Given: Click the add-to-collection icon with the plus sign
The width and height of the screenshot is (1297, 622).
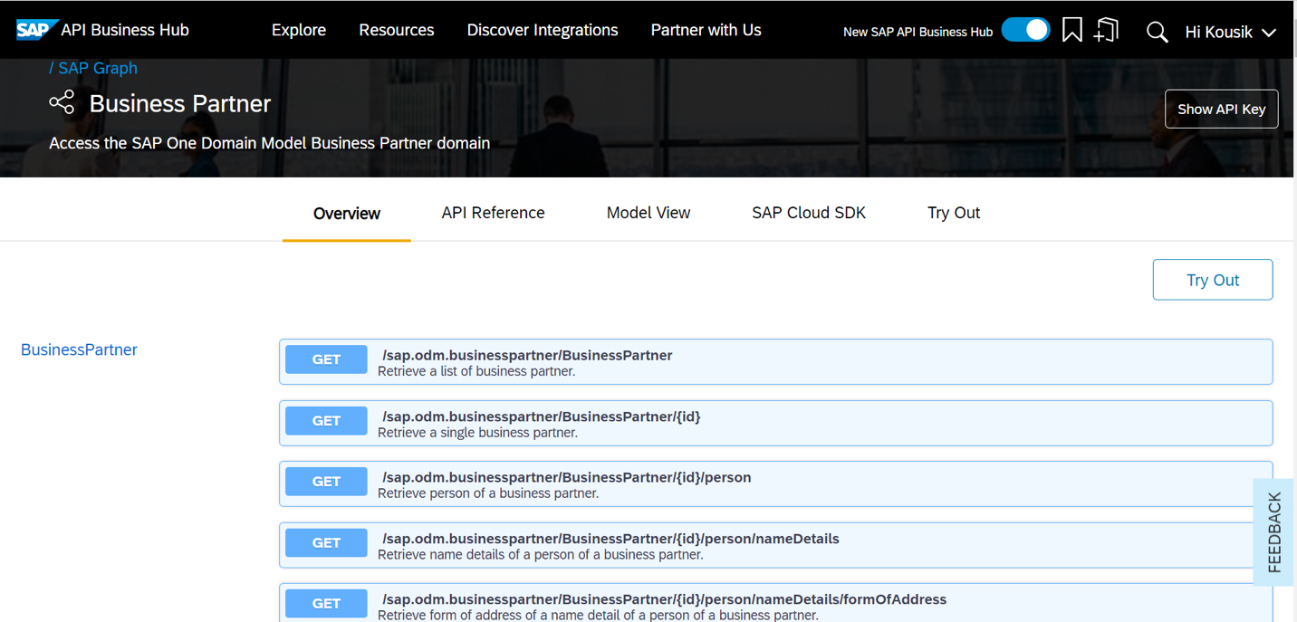Looking at the screenshot, I should click(x=1106, y=30).
